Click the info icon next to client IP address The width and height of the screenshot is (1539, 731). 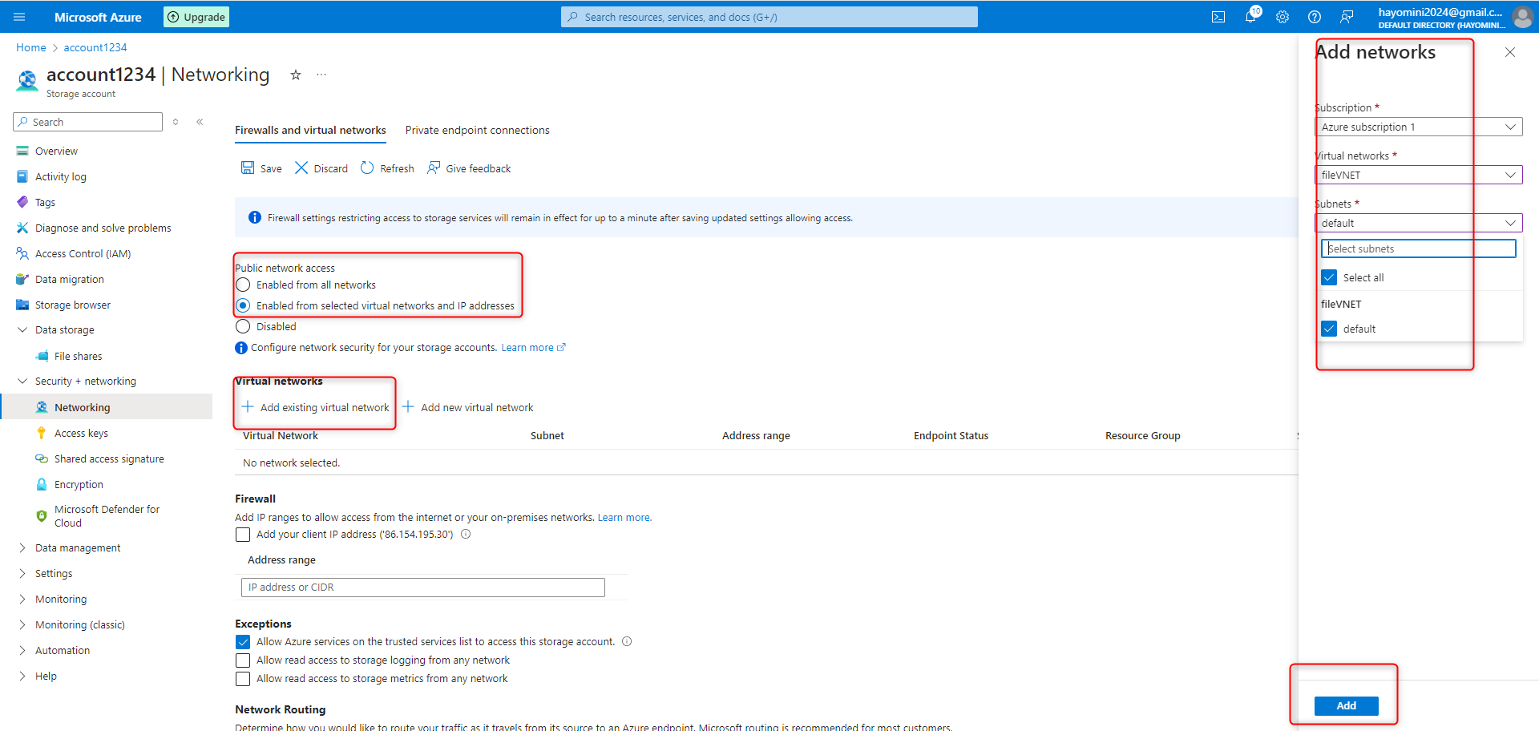(x=466, y=534)
